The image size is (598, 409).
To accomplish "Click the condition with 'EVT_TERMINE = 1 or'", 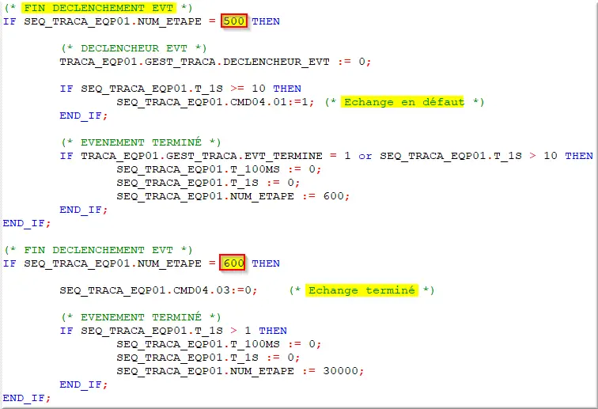I will (326, 156).
